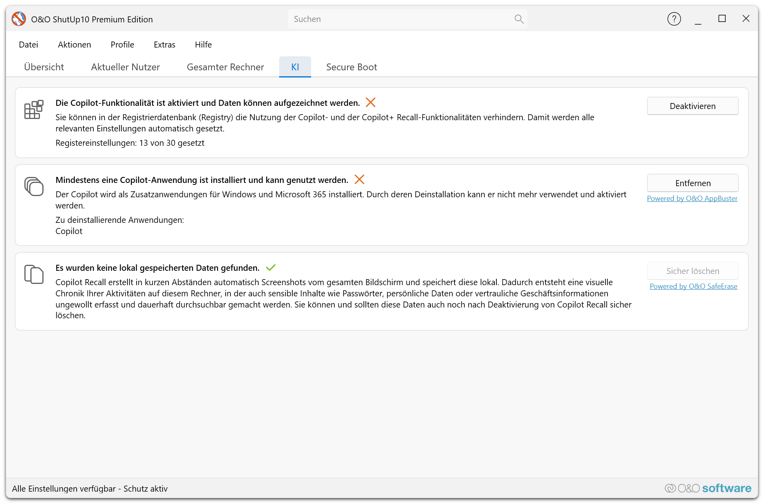This screenshot has width=764, height=504.
Task: Click the description starting 'Copilot Recall erstellt'
Action: pos(343,299)
